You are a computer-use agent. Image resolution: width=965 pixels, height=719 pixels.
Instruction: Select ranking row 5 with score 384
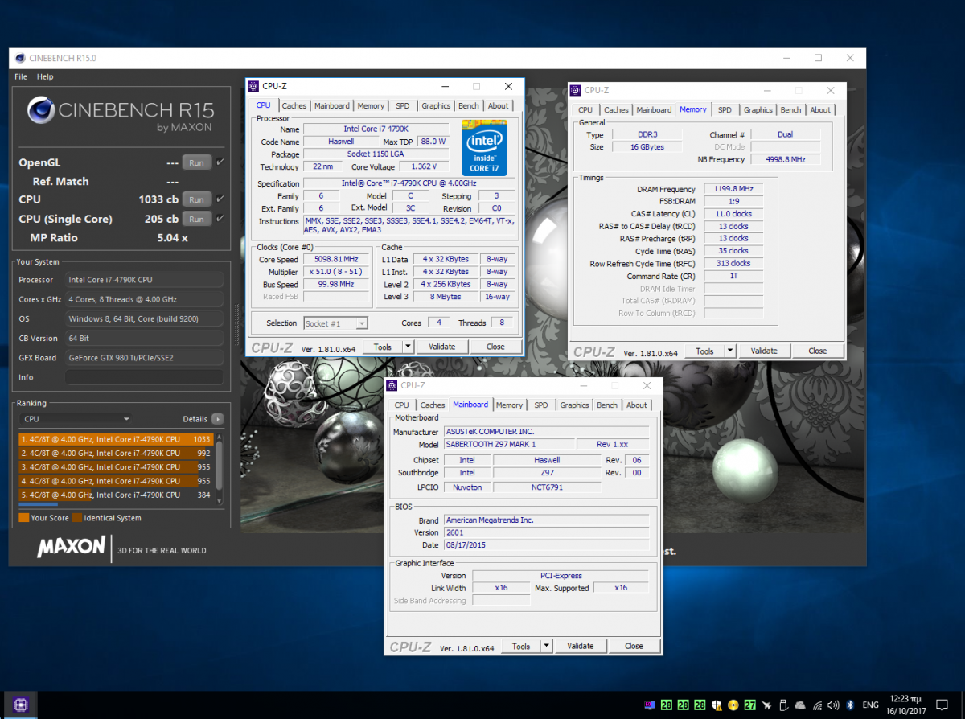point(115,495)
